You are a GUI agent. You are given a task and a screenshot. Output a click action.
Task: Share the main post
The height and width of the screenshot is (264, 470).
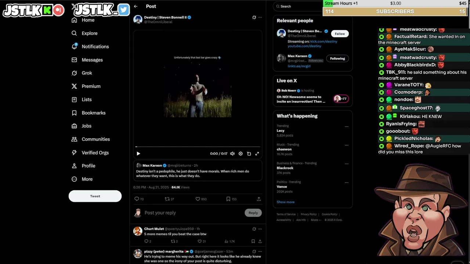coord(259,199)
